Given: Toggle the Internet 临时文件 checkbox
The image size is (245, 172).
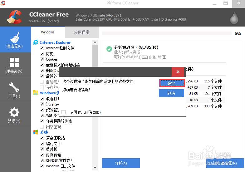Looking at the screenshot, I should point(42,48).
